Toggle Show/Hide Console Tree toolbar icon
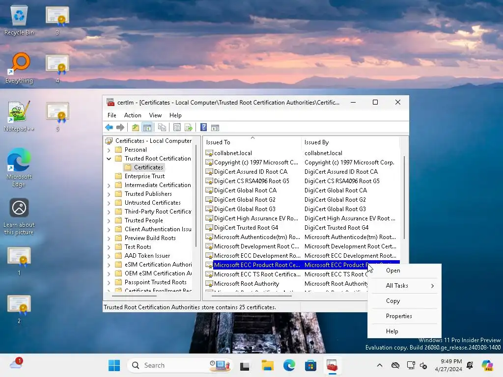 [147, 128]
